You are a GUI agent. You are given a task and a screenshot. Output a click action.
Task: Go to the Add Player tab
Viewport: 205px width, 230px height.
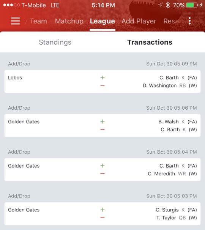[139, 21]
